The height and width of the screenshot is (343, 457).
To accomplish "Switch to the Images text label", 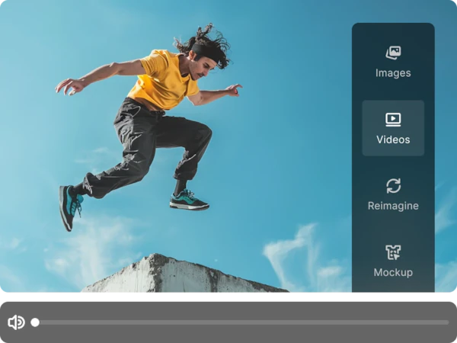I will tap(393, 73).
